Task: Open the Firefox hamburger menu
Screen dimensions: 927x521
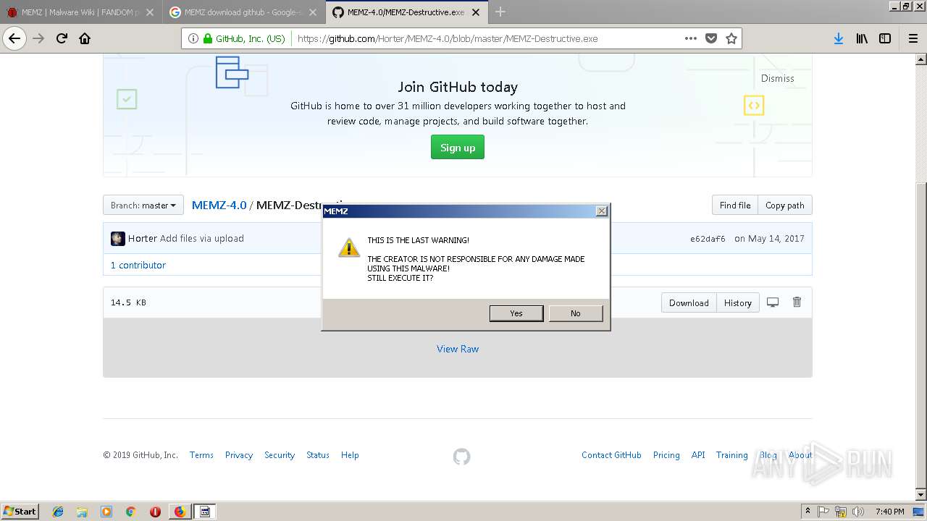Action: pos(913,38)
